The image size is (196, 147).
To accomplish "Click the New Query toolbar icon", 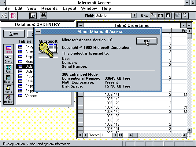I will pos(153,16).
